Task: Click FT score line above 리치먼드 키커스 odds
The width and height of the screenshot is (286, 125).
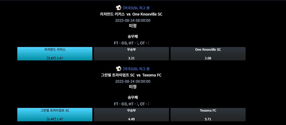Action: pyautogui.click(x=132, y=43)
